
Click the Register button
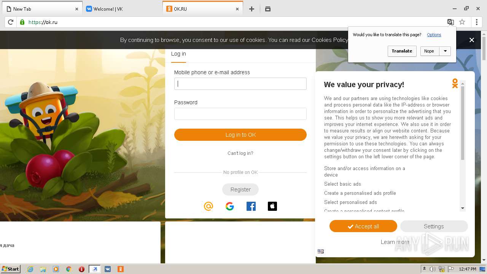(x=240, y=190)
